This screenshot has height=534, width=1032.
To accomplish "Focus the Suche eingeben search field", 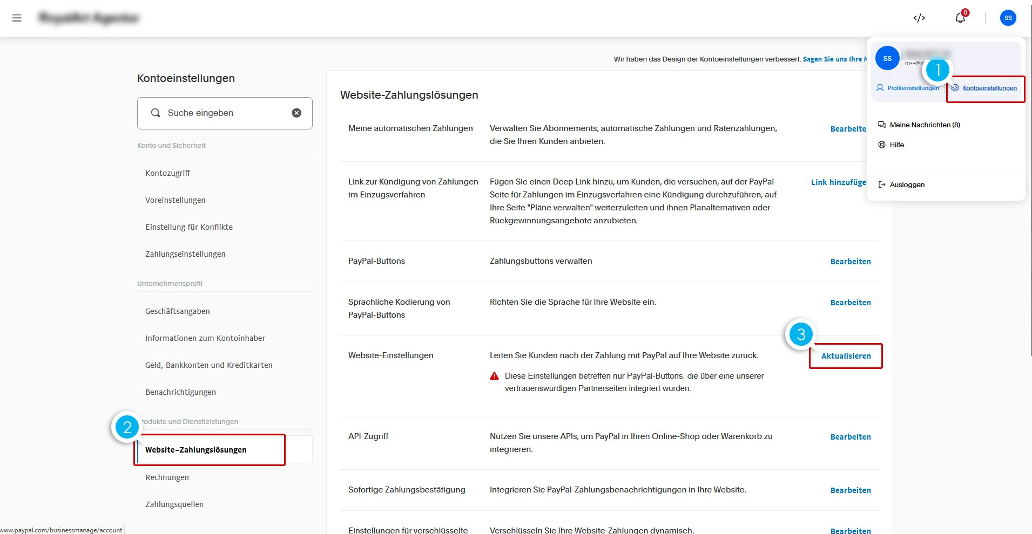I will click(x=225, y=113).
